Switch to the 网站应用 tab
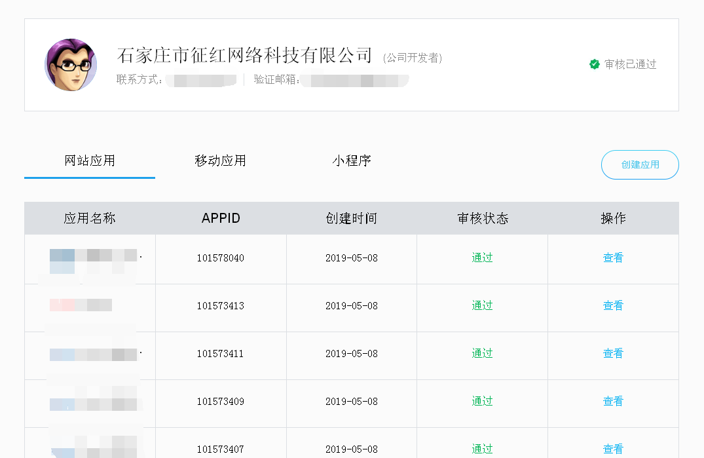704x458 pixels. point(90,161)
